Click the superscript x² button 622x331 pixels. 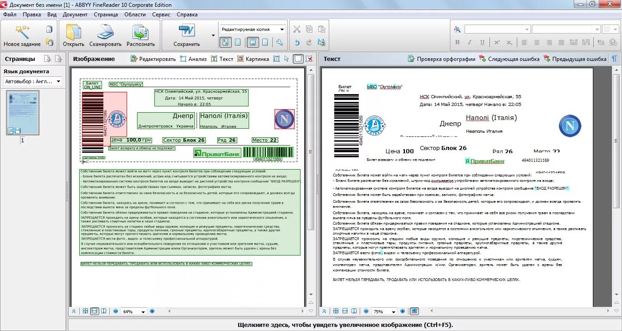coord(497,42)
